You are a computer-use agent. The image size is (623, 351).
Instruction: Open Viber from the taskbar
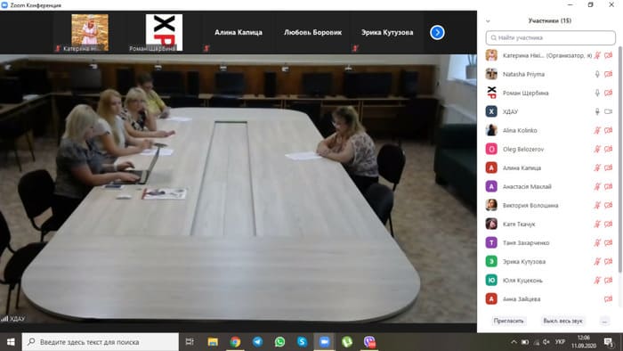[369, 342]
